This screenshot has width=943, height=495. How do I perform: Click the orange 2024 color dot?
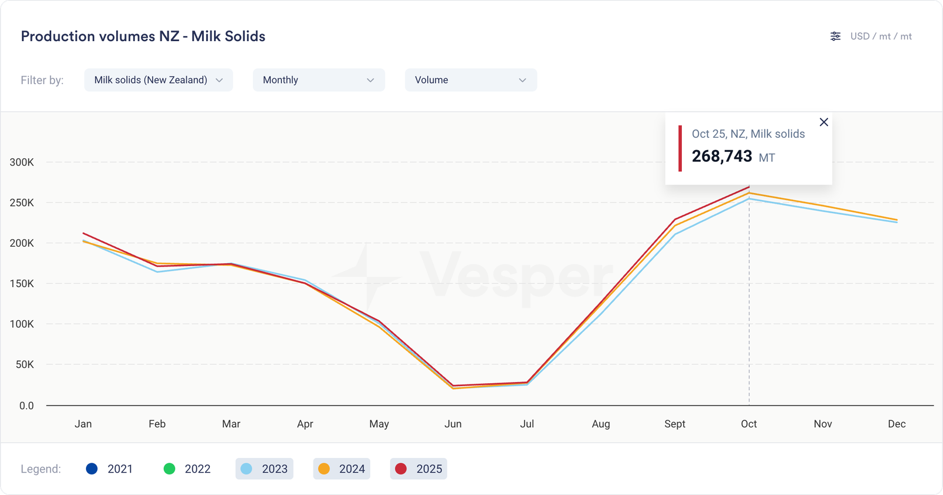(x=324, y=469)
